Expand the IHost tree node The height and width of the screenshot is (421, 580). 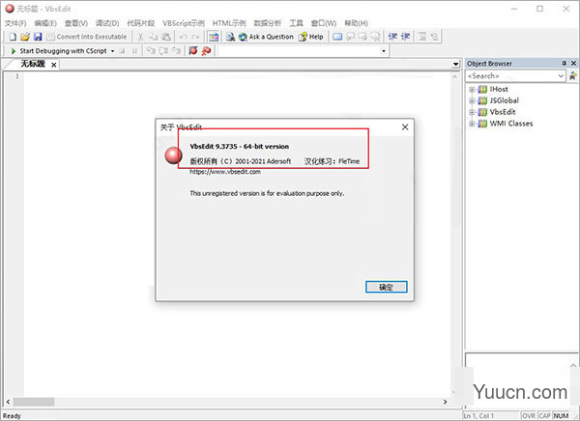tap(472, 89)
